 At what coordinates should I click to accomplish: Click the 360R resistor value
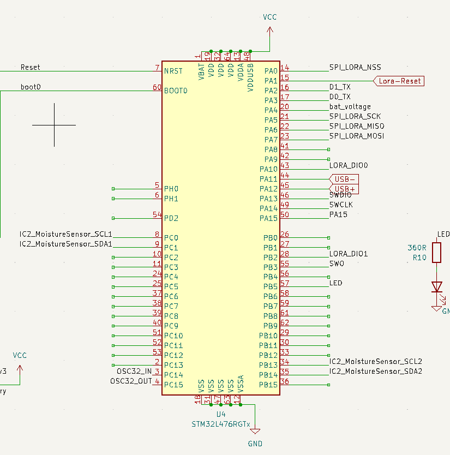pyautogui.click(x=417, y=248)
